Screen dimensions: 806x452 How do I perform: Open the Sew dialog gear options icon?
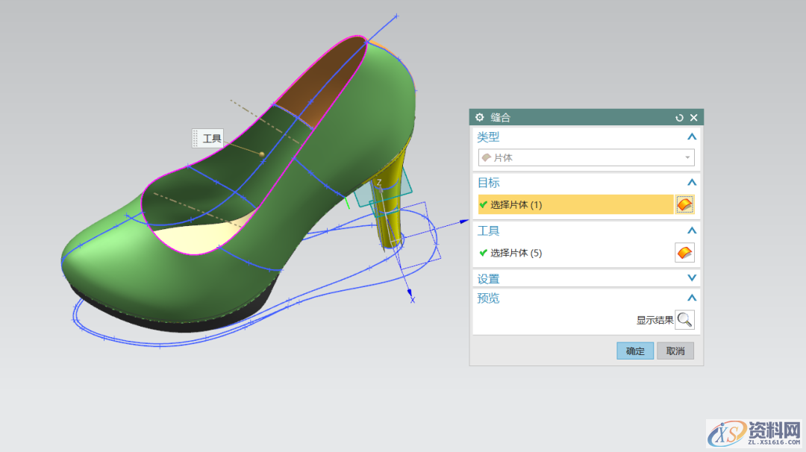coord(480,118)
